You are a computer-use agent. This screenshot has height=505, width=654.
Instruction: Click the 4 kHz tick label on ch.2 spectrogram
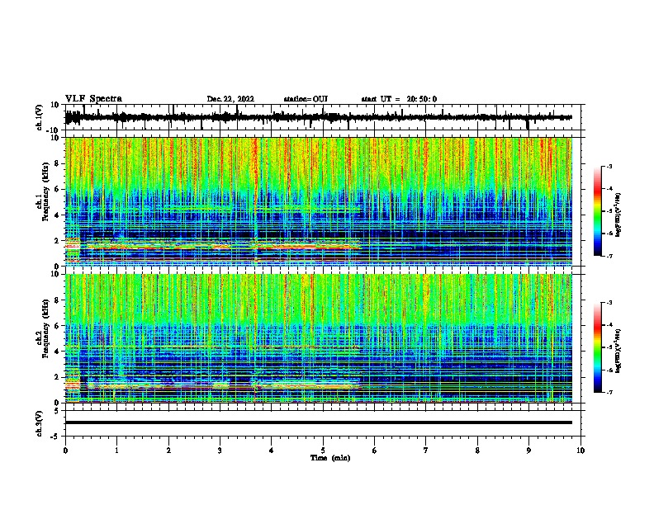coord(58,352)
